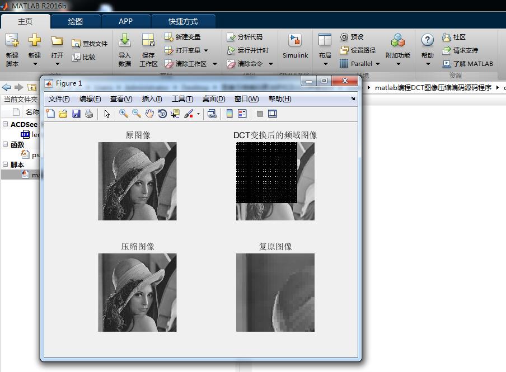Click the yellow plus 新建 icon
Viewport: 506px width, 372px height.
35,41
